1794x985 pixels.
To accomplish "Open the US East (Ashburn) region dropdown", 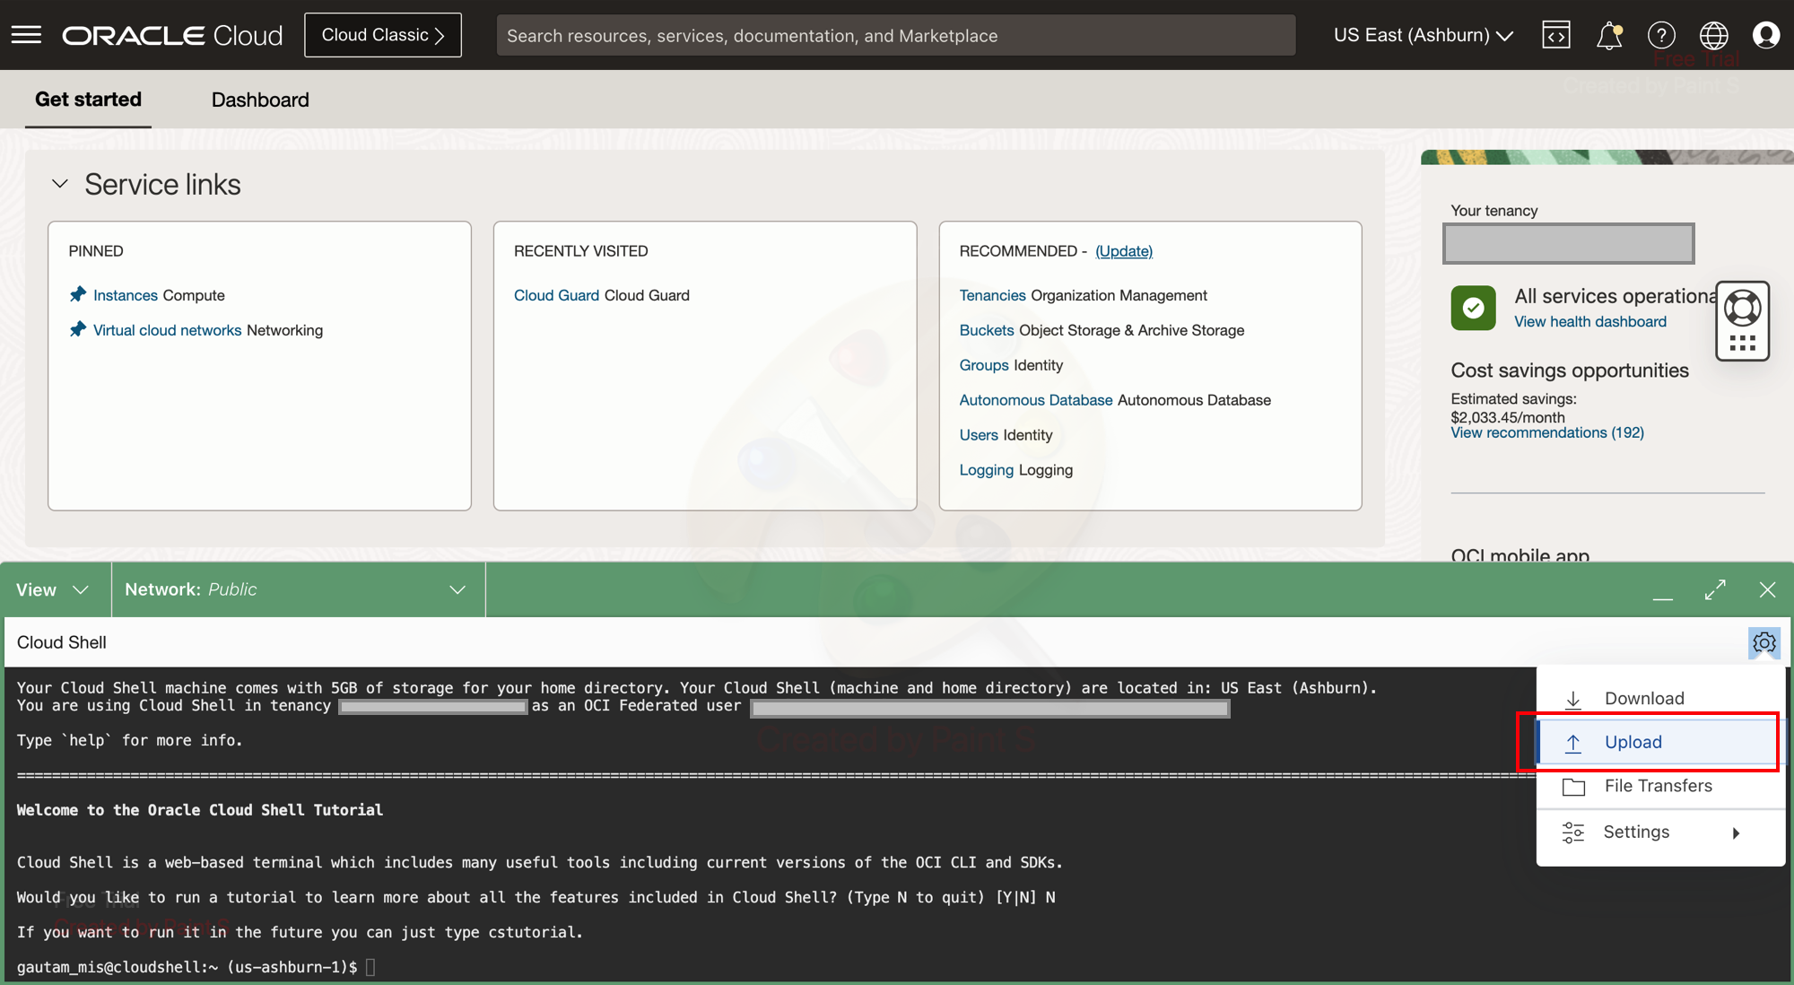I will pos(1423,35).
